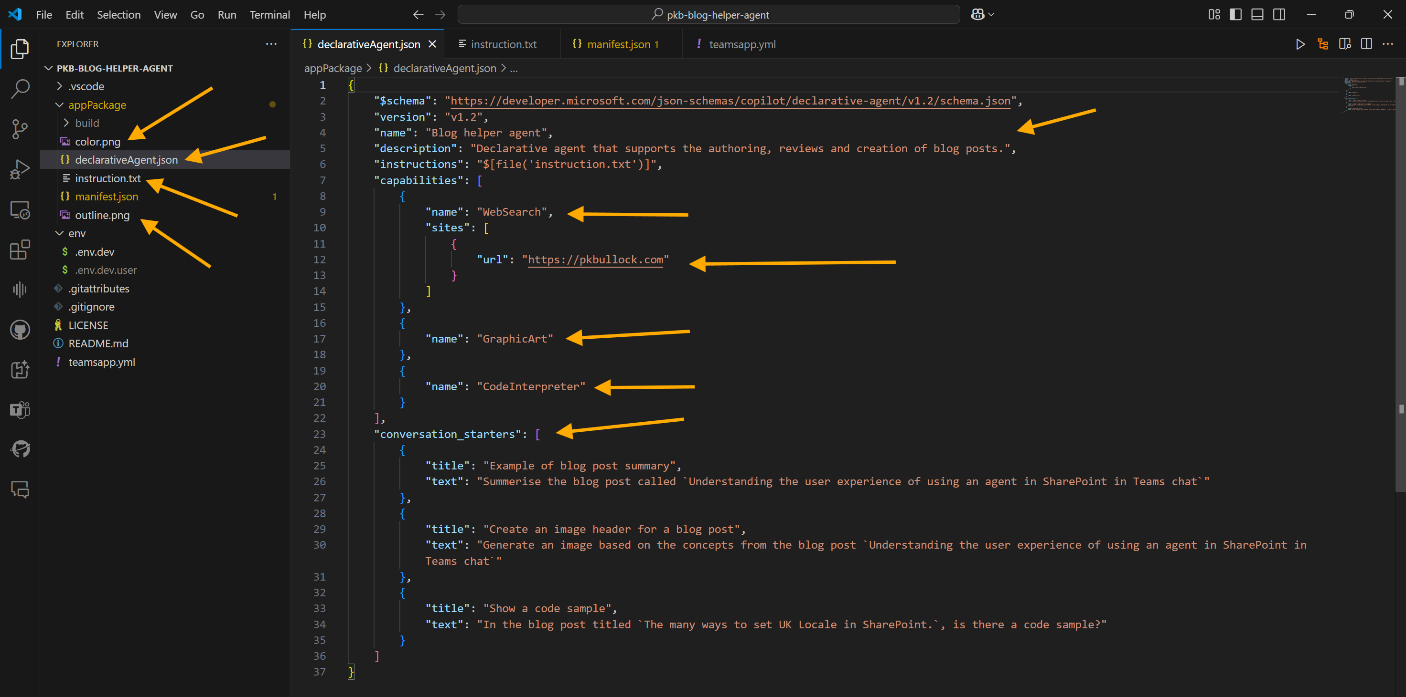
Task: Click the minimap scroll region on the right
Action: click(x=1368, y=95)
